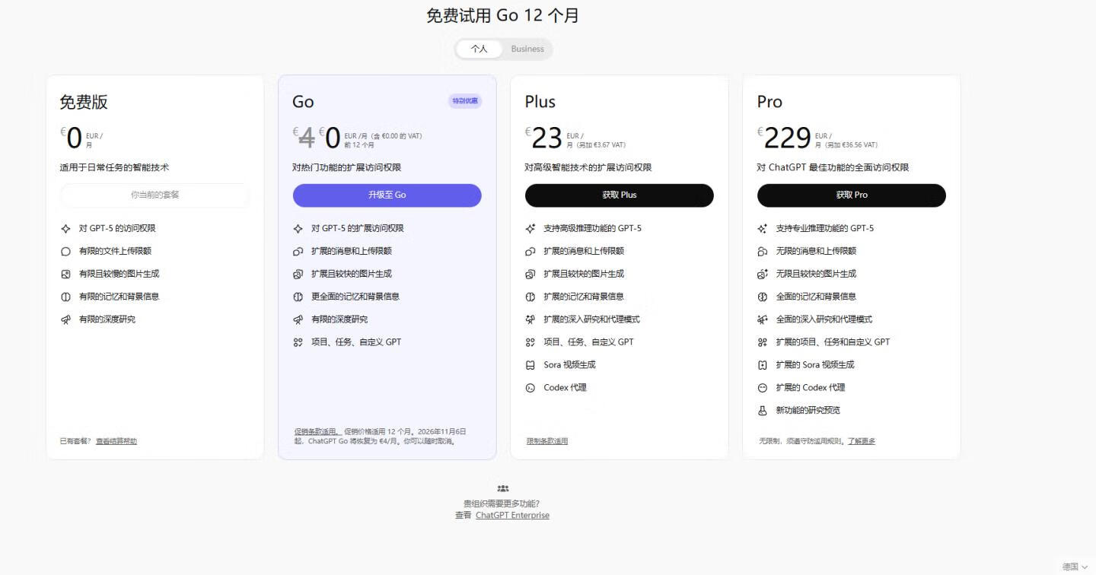1096x575 pixels.
Task: Click the 特别优惠 badge on Go plan
Action: [x=465, y=101]
